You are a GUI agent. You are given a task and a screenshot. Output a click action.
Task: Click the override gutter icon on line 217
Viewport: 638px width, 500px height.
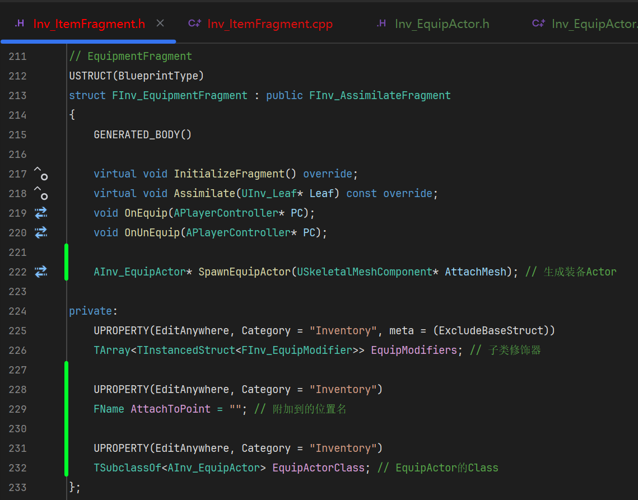41,174
